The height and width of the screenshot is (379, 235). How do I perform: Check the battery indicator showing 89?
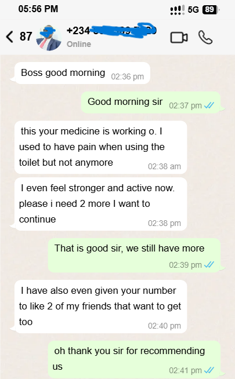[211, 10]
